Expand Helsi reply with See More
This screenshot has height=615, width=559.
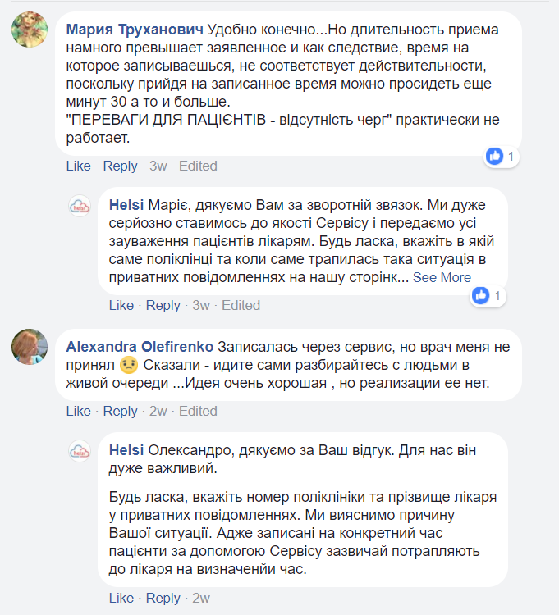(x=442, y=277)
